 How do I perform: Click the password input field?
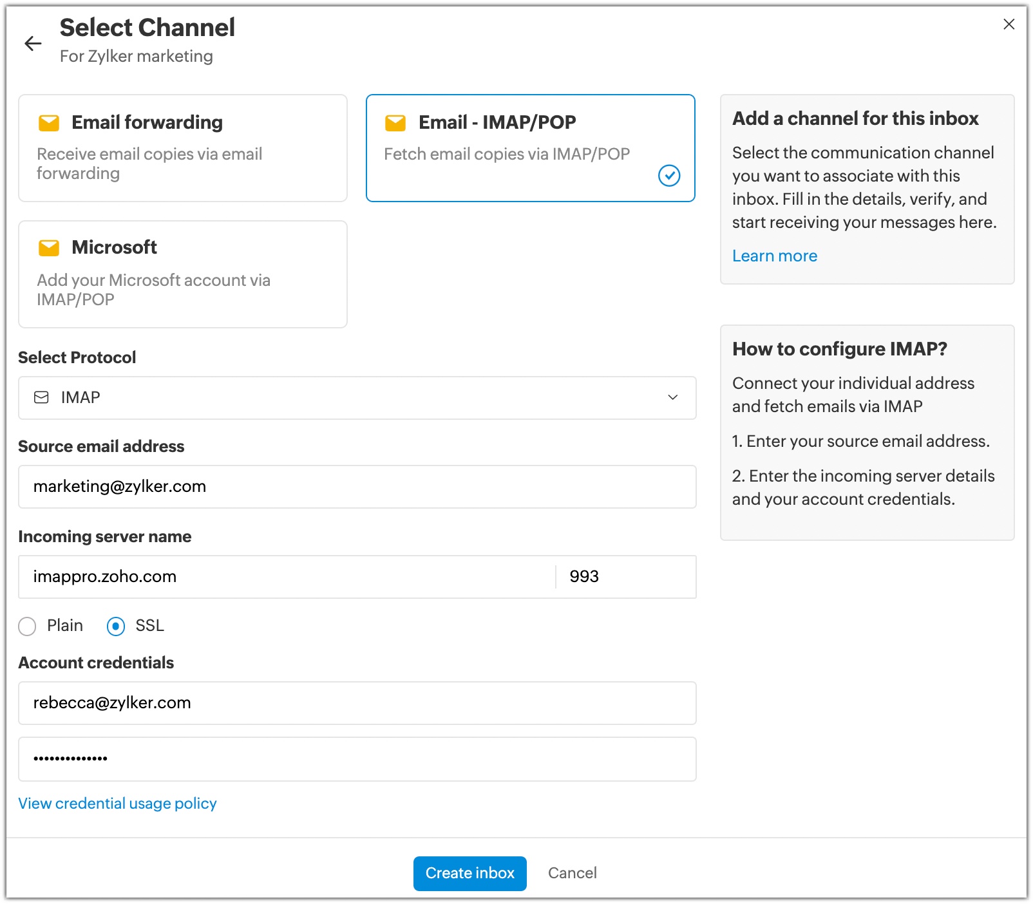coord(357,758)
